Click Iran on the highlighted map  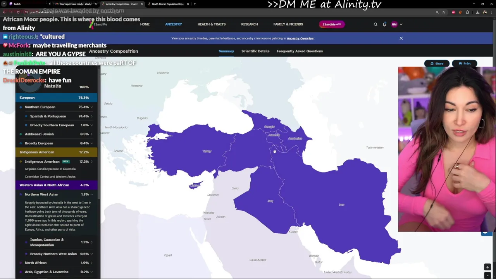(x=341, y=205)
